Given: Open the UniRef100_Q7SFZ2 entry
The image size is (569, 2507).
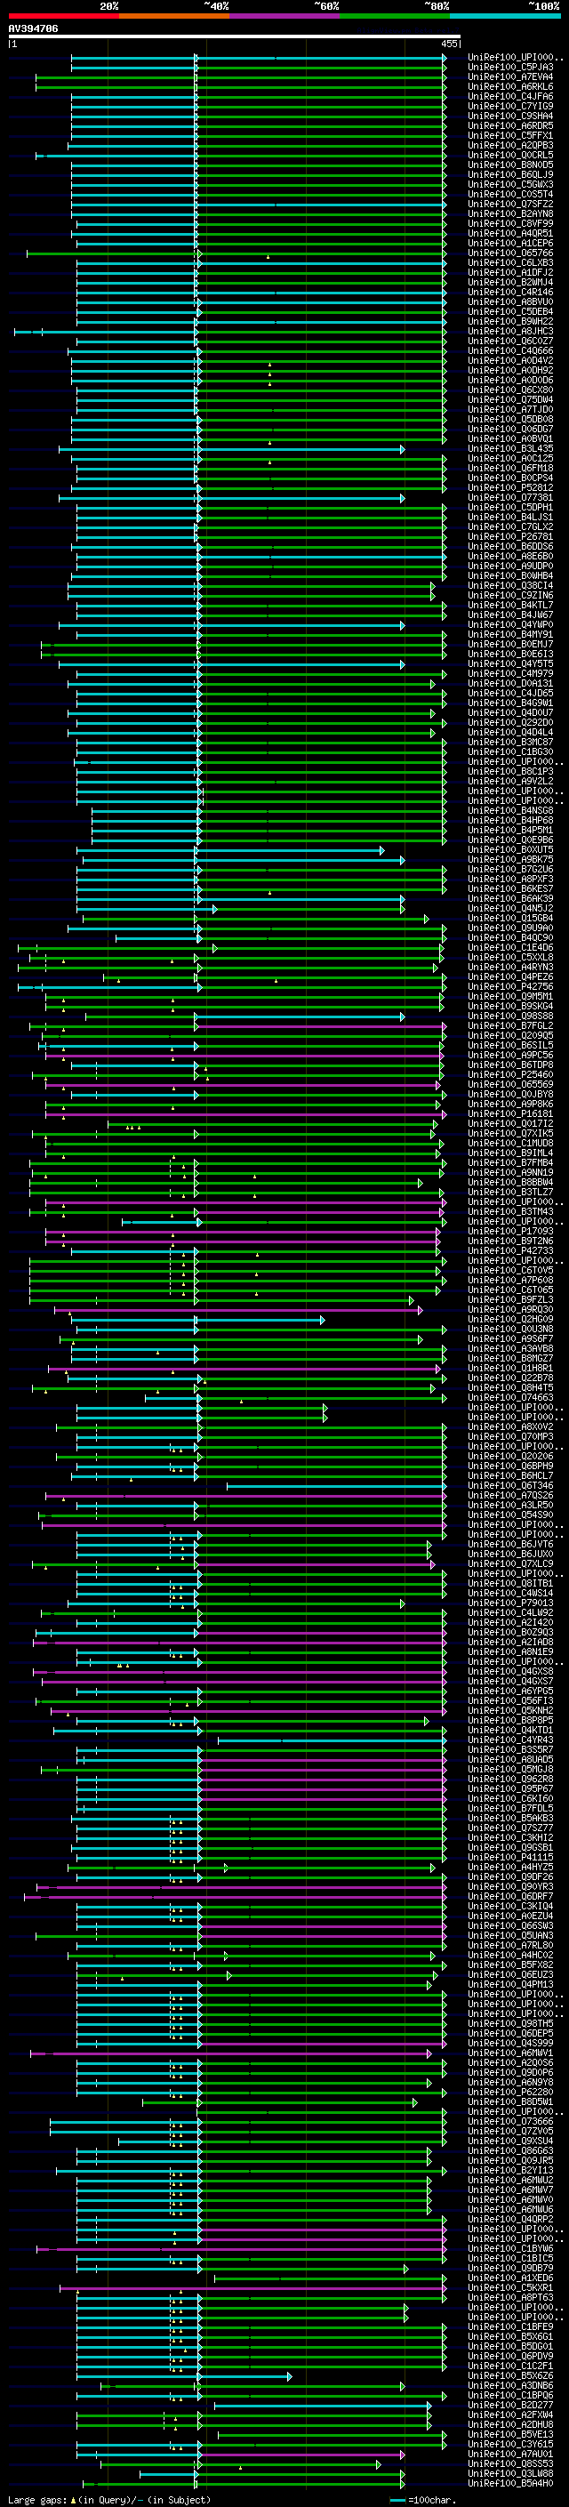Looking at the screenshot, I should [x=510, y=205].
